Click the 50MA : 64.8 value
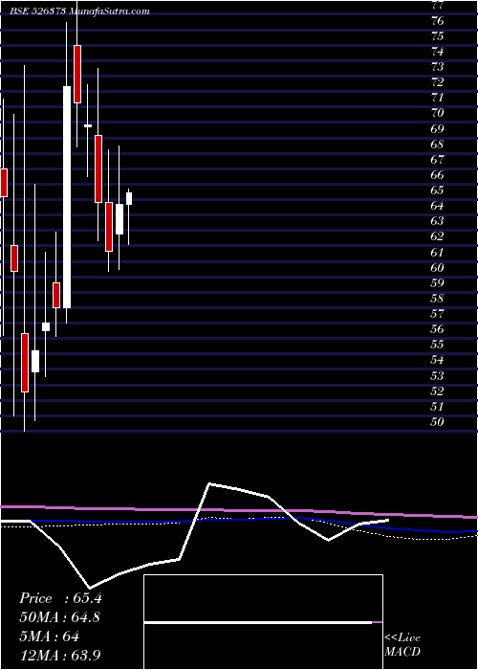The height and width of the screenshot is (670, 478). pos(59,617)
